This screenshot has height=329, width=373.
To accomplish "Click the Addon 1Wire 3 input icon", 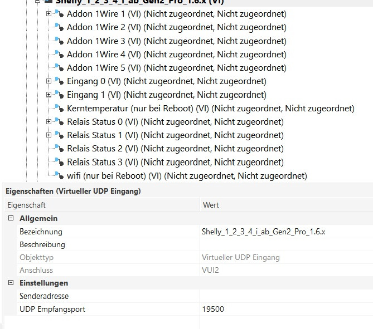I will click(60, 41).
